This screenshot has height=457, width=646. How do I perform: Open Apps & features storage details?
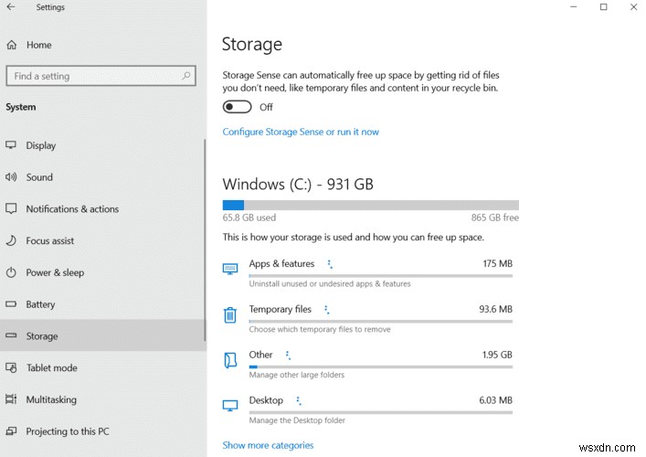pyautogui.click(x=367, y=273)
